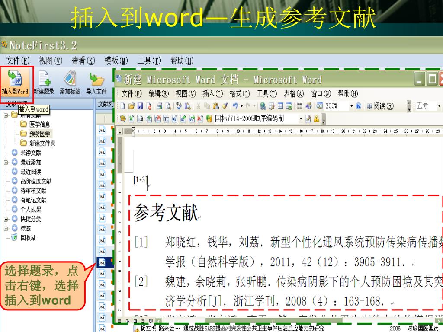Click the Insert Table icon in Word

tap(280, 106)
